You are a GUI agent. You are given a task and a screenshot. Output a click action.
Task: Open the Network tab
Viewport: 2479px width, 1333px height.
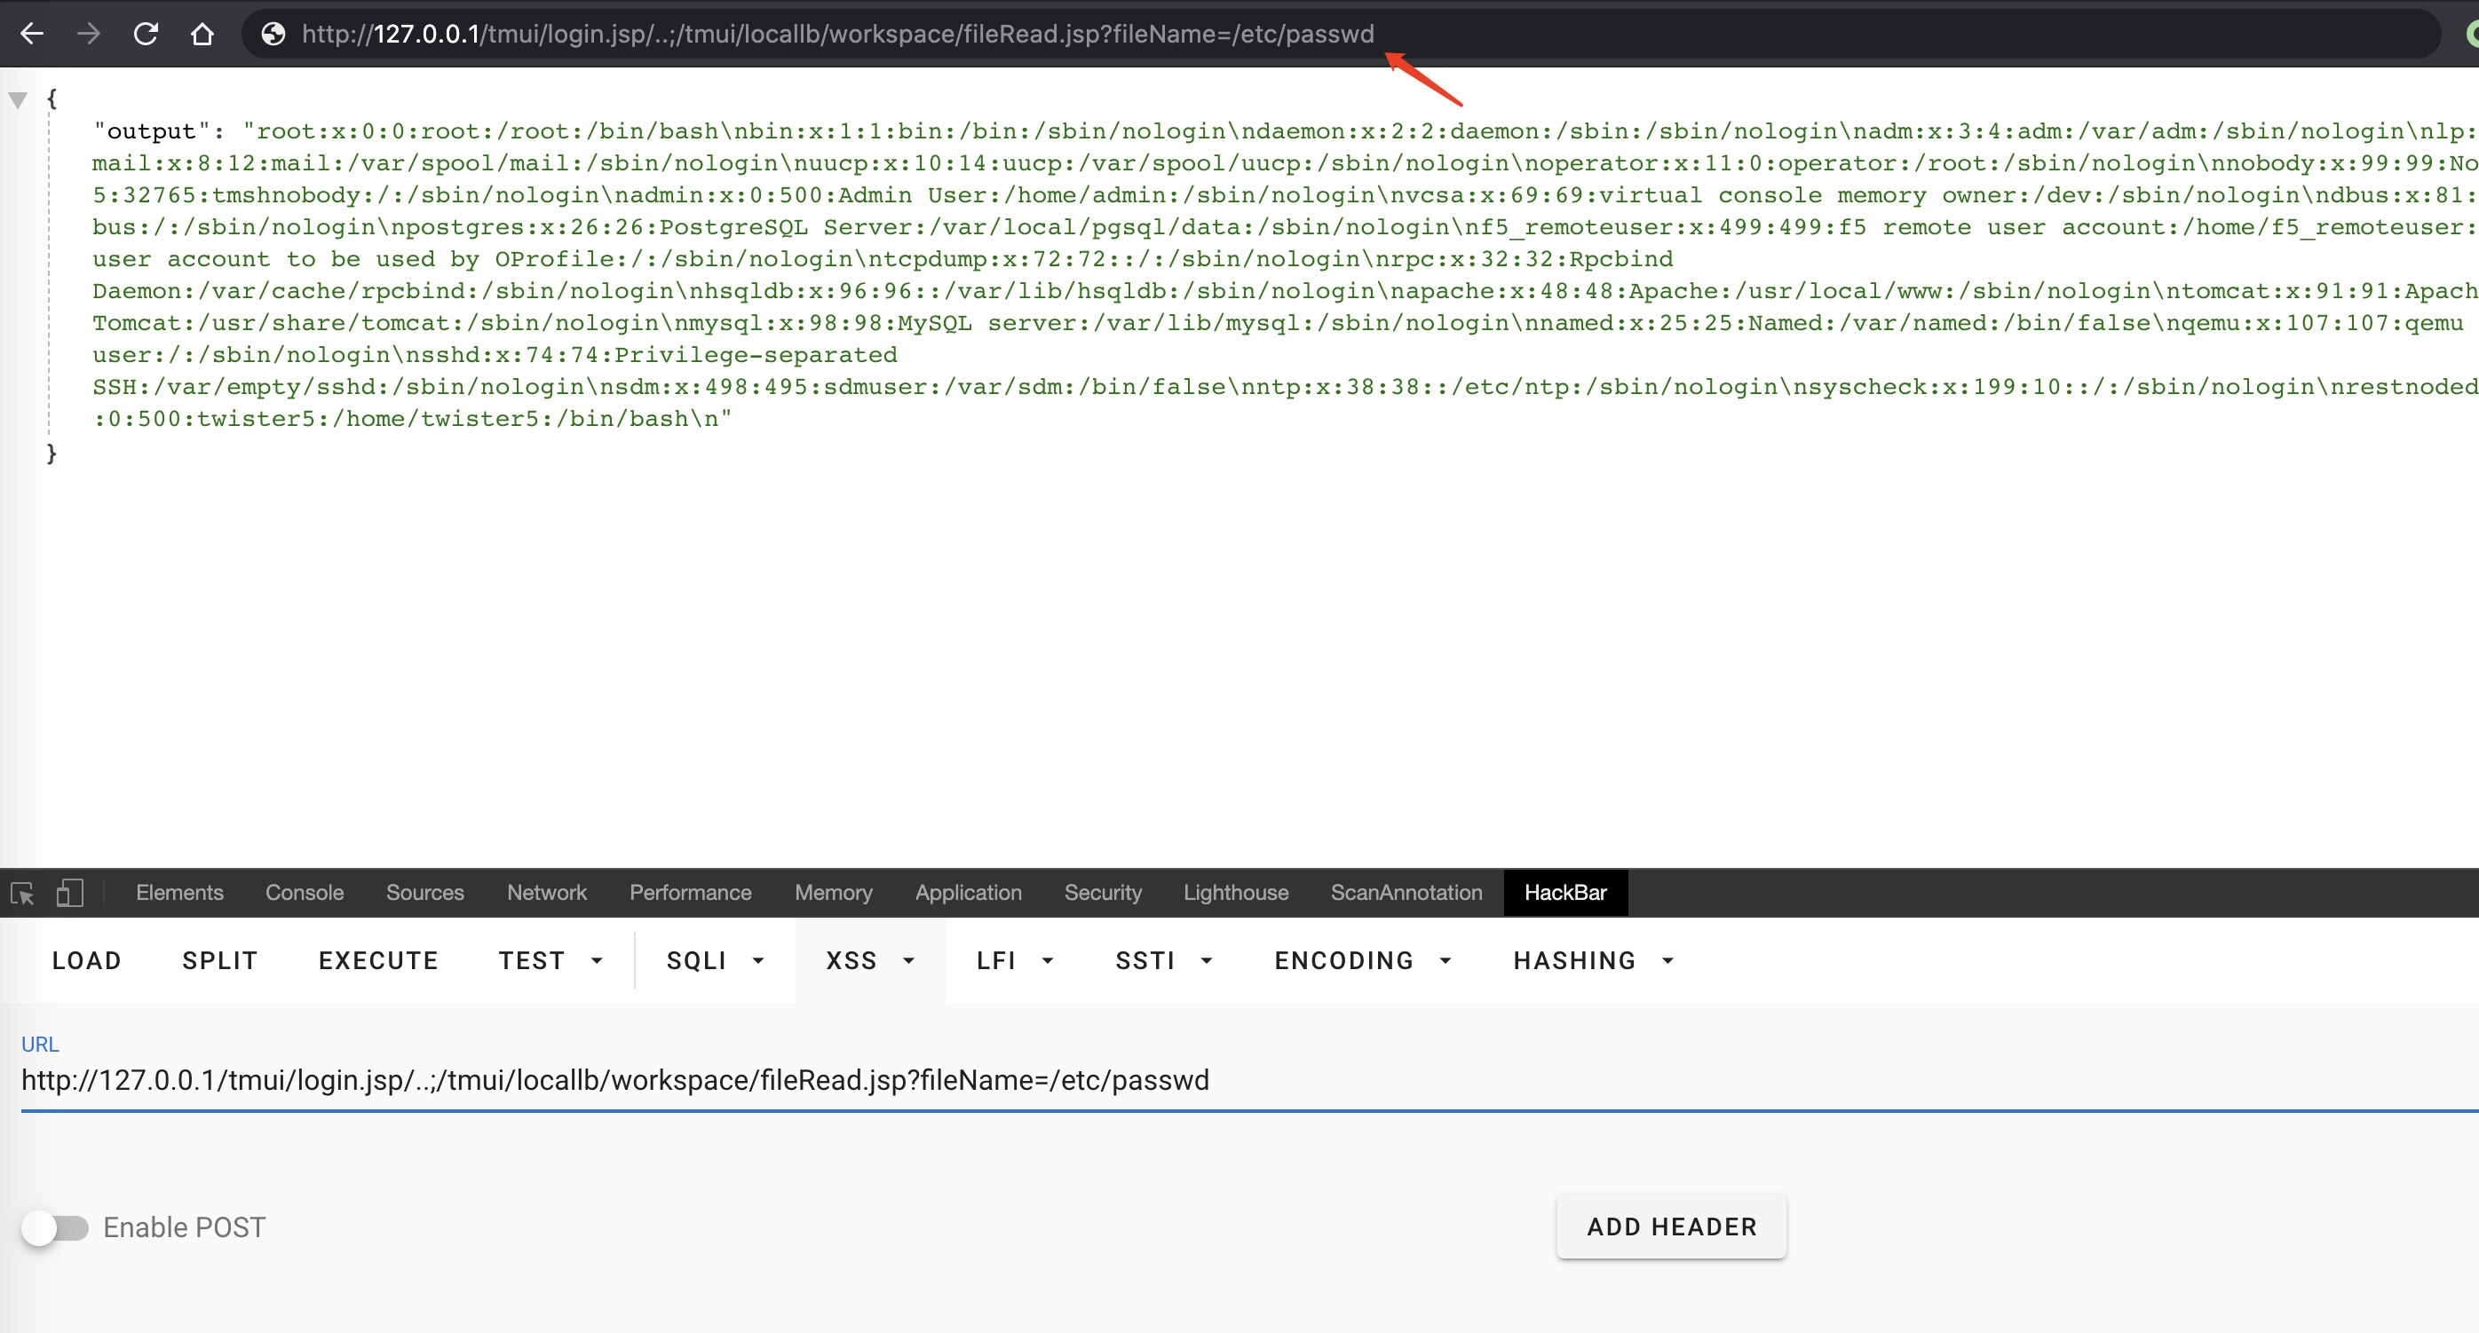(x=547, y=893)
